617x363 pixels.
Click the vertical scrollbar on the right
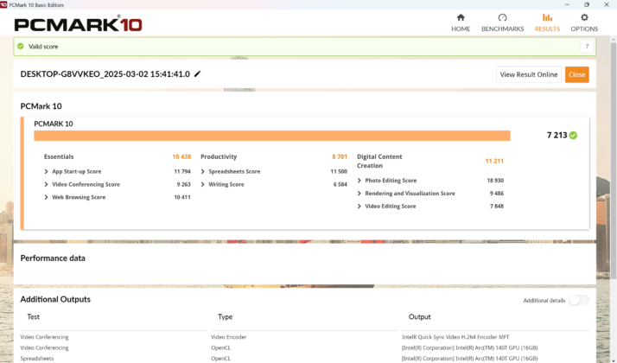tap(614, 157)
